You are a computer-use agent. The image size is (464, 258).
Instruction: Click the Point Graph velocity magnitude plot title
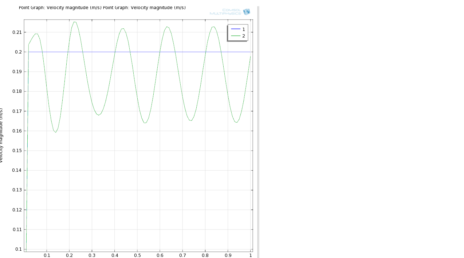click(x=102, y=8)
